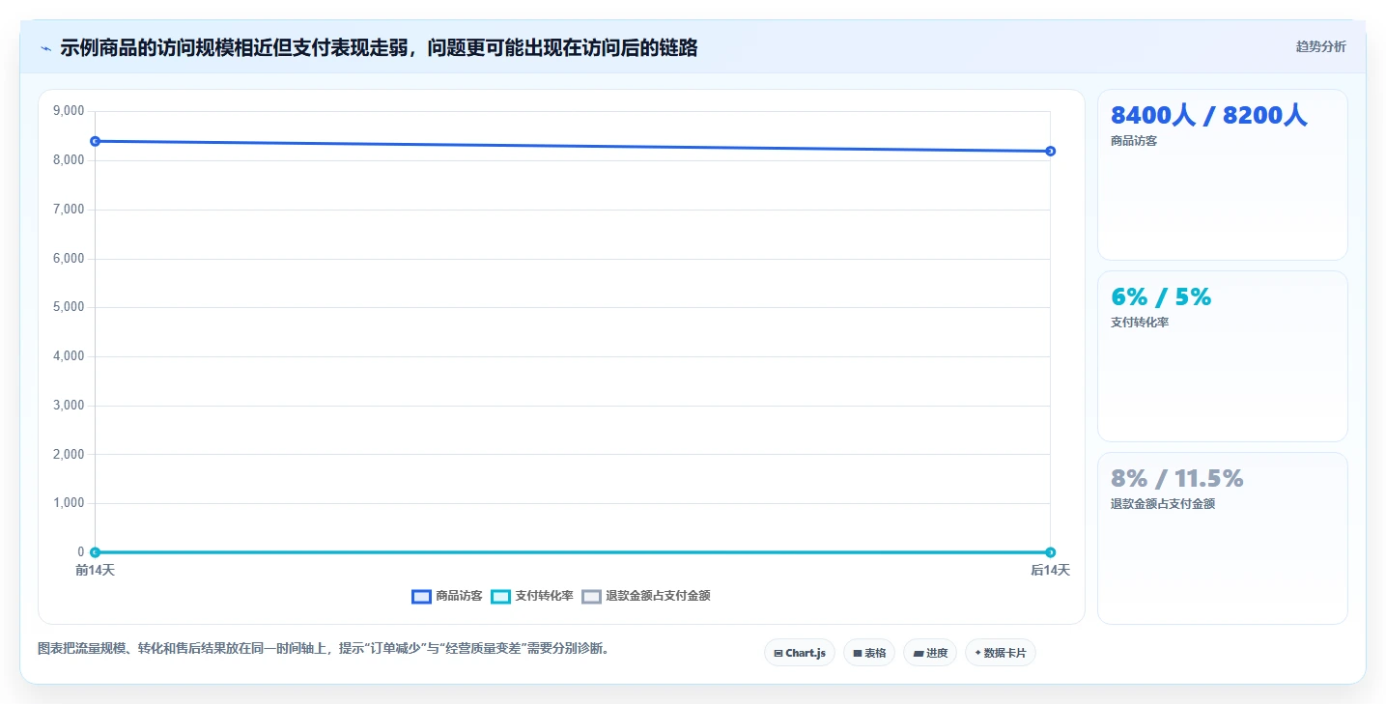Click the 前14天 axis label

click(95, 571)
